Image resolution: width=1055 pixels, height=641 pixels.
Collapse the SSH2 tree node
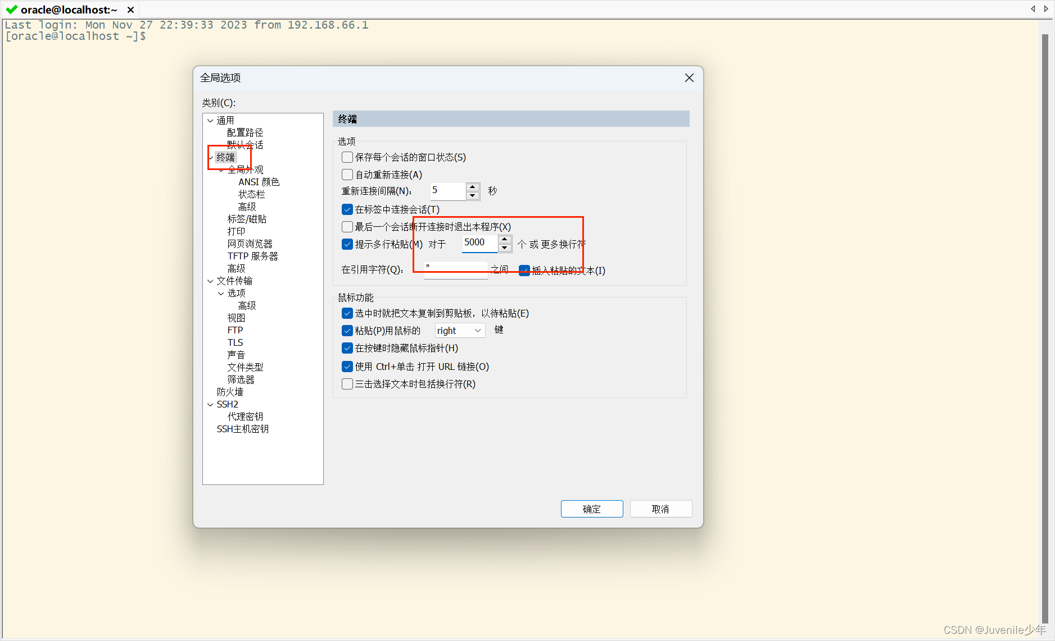tap(210, 405)
